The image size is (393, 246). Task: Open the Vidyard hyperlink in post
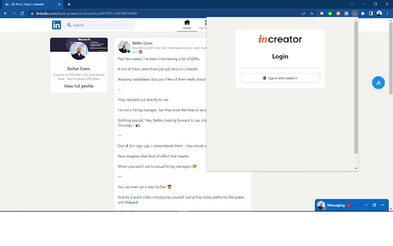point(131,202)
